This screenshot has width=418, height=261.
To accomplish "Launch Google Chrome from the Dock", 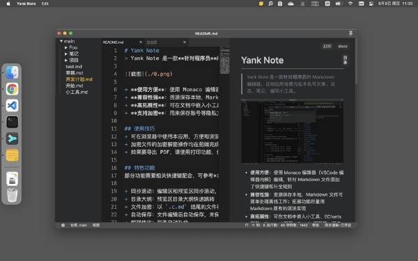I will [13, 89].
